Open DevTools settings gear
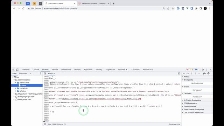The height and width of the screenshot is (126, 224). [x=203, y=70]
